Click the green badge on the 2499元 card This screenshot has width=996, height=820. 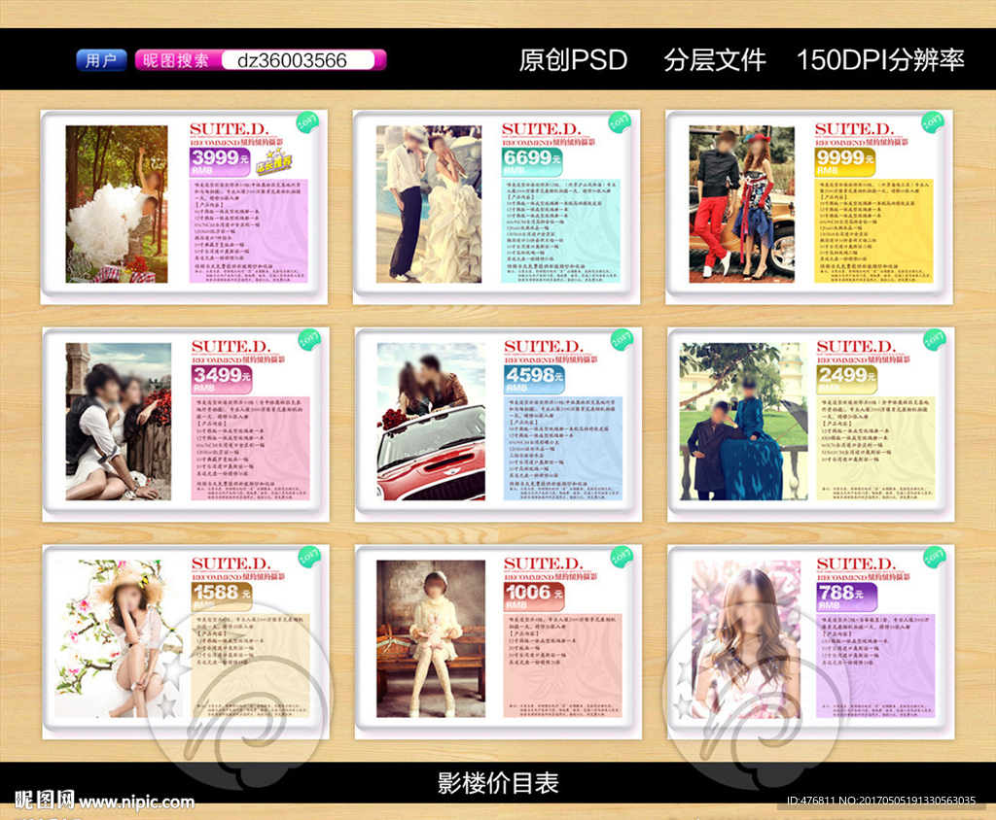tap(933, 341)
